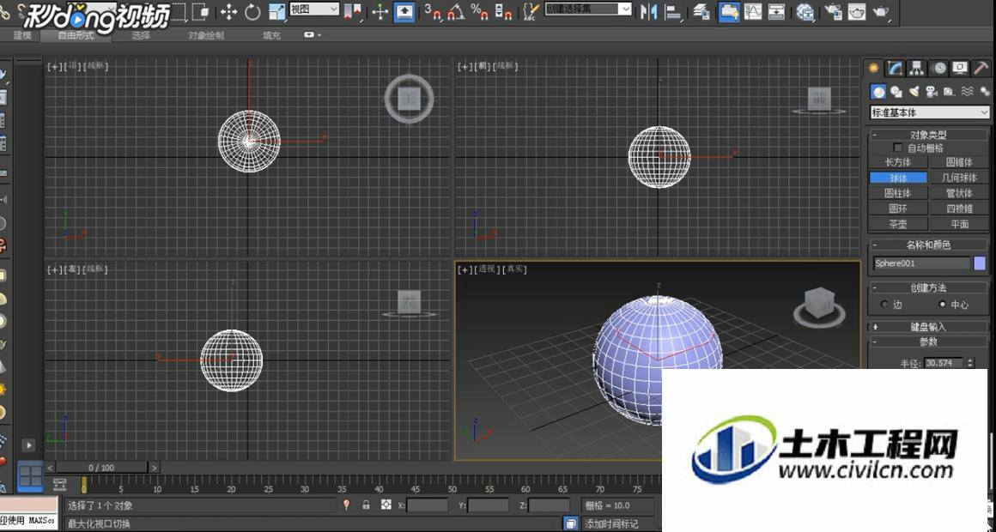Viewport: 996px width, 532px height.
Task: Collapse the 参数 rollout
Action: point(929,342)
